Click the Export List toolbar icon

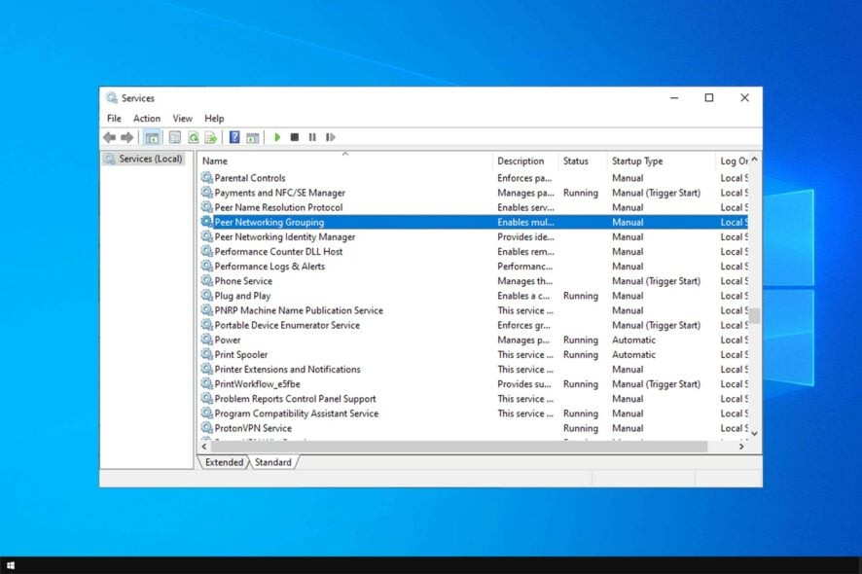click(x=210, y=137)
